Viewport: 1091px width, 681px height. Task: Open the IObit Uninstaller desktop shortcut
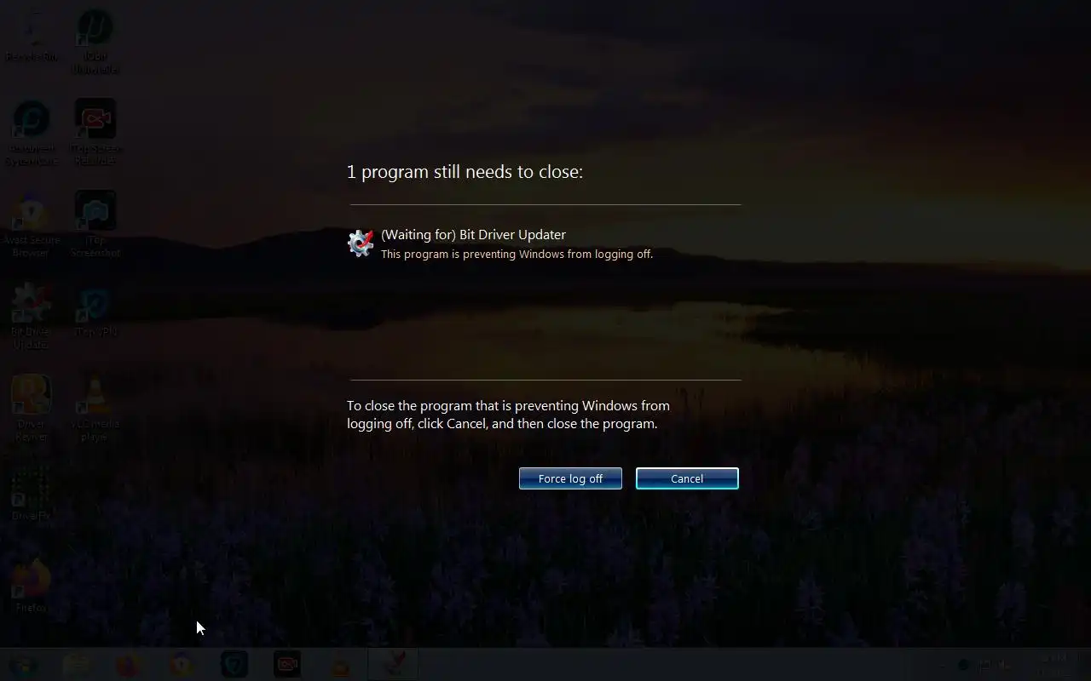tap(95, 43)
